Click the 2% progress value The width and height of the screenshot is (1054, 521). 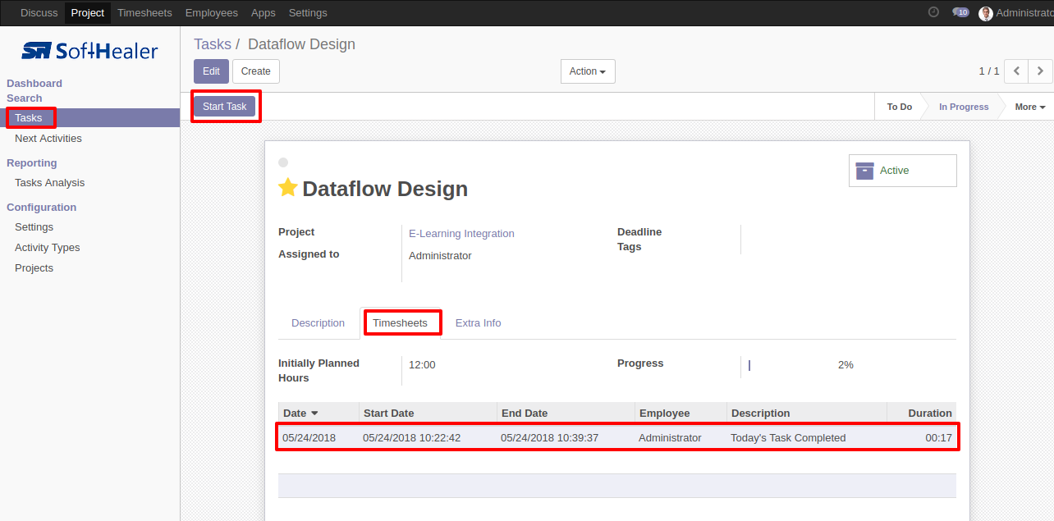845,365
